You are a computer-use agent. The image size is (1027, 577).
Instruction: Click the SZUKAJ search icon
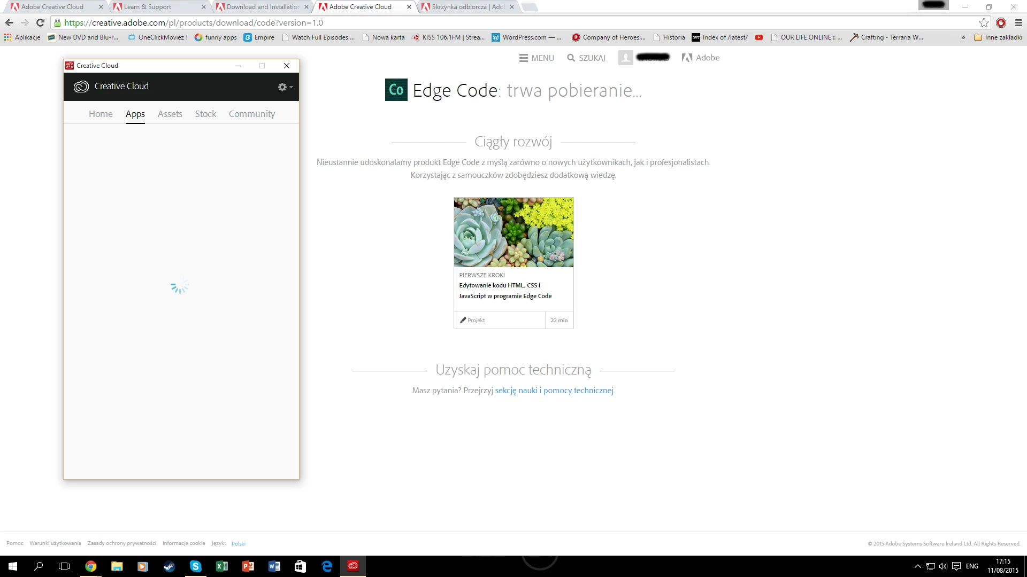click(571, 58)
